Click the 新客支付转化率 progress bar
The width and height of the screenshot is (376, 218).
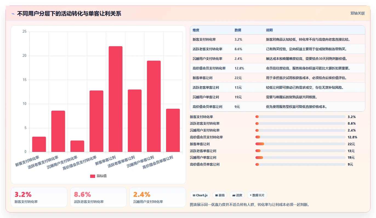[300, 117]
